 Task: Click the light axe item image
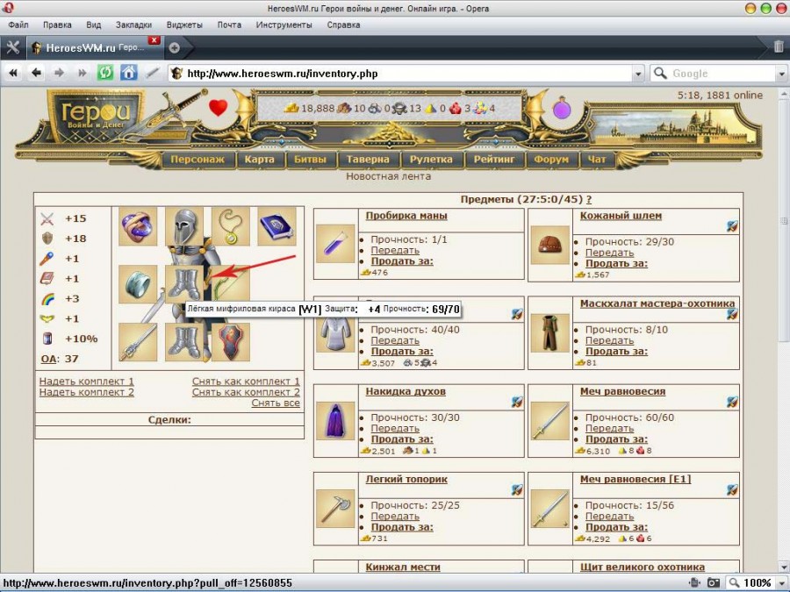[335, 508]
